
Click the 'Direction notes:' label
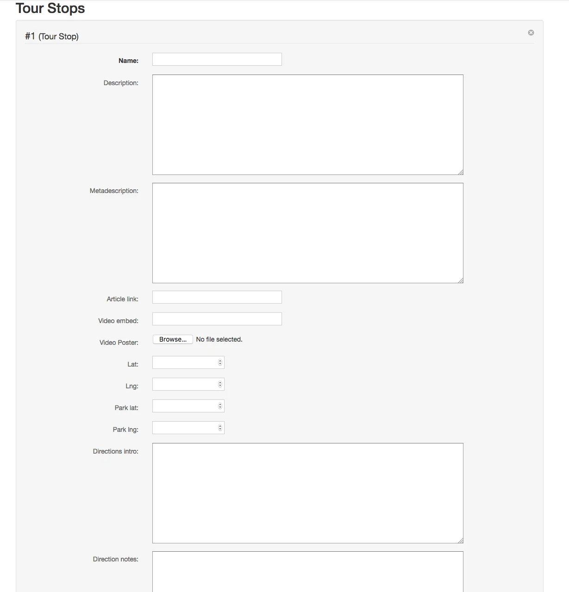pos(115,559)
